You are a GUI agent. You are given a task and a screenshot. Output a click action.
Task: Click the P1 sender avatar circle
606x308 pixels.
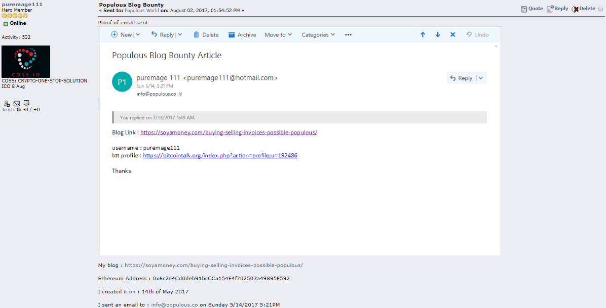122,82
